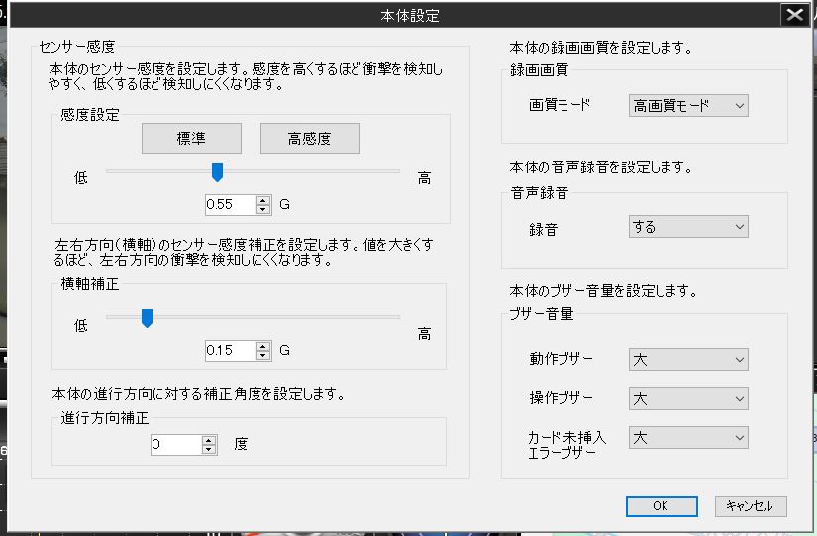Click the 横軸補正 slider handle
817x536 pixels.
(147, 318)
